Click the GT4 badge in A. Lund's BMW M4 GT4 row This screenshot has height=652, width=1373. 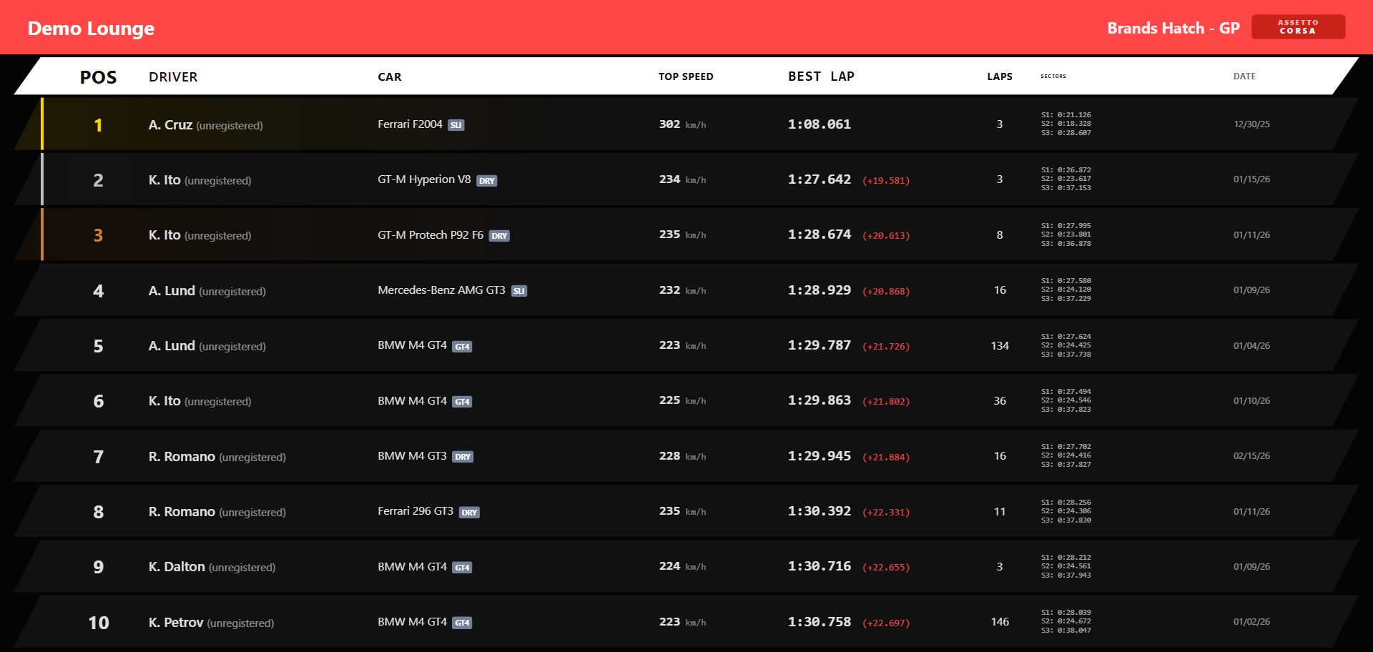coord(462,347)
